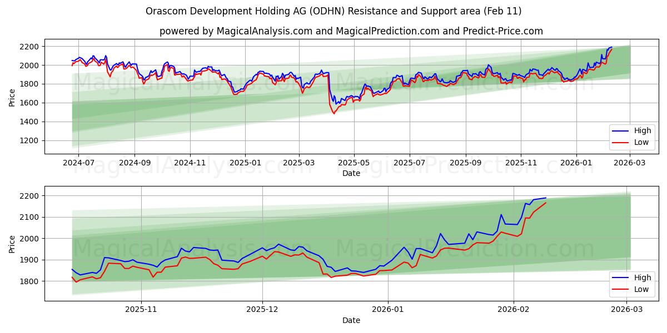Click the 2026-03 tick in bottom chart

[x=627, y=310]
